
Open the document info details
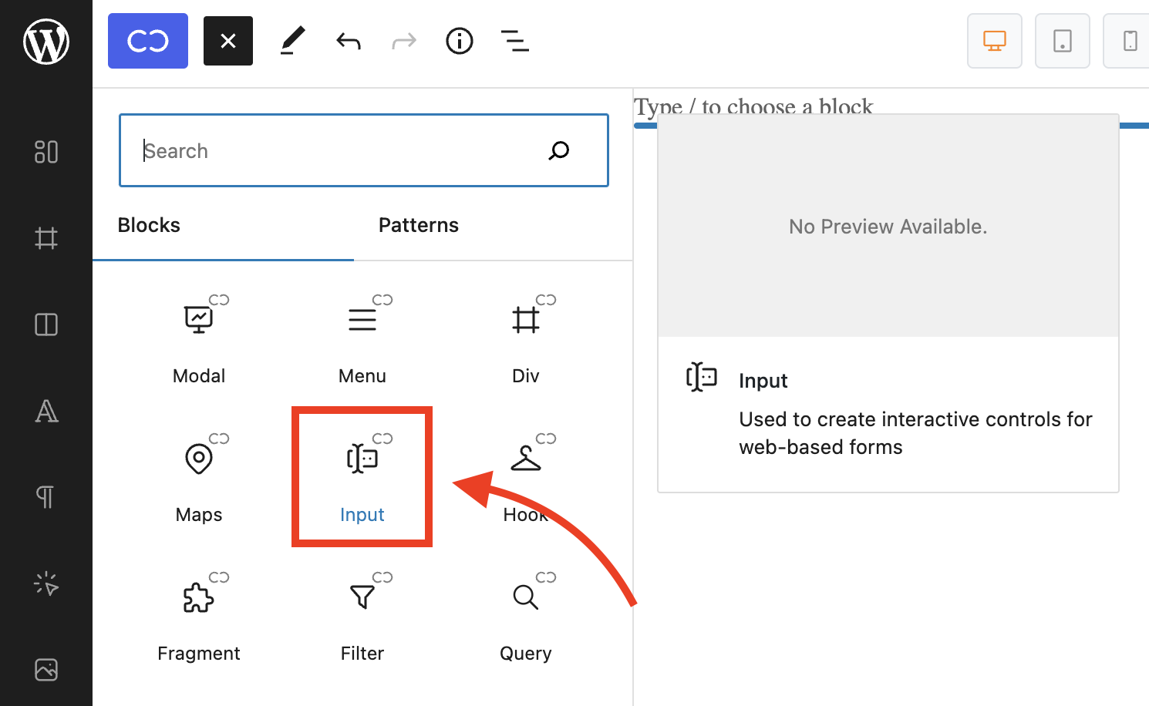(460, 41)
